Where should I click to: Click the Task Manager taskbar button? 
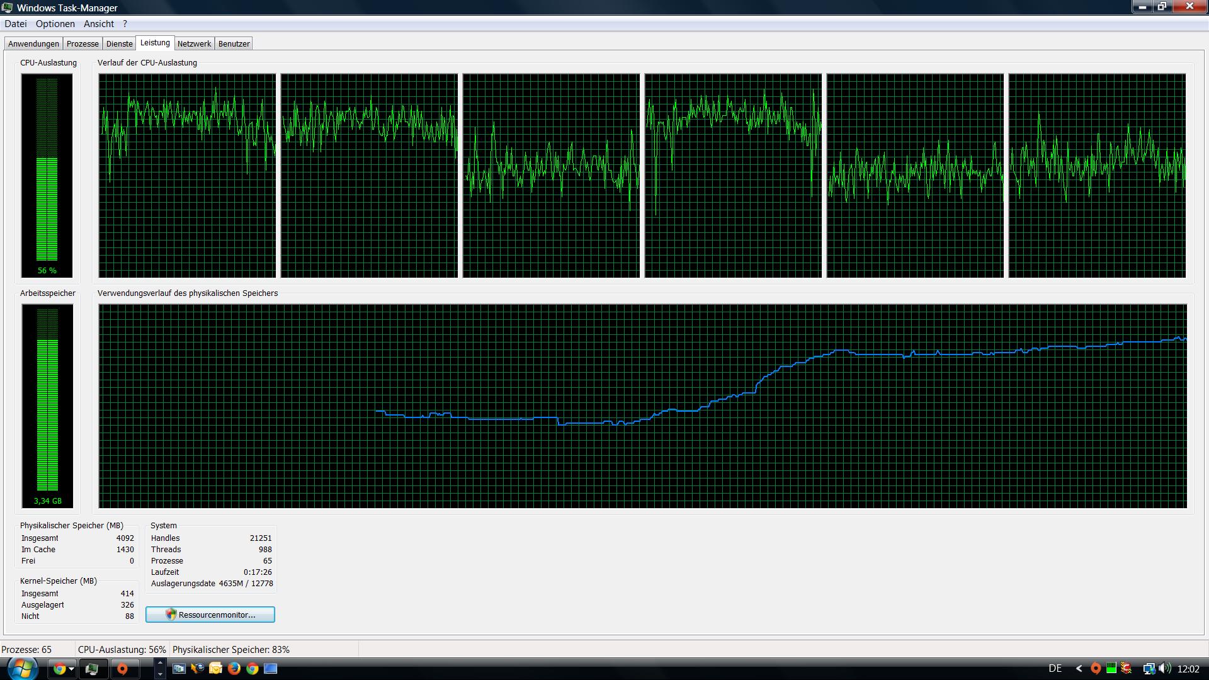pos(92,669)
